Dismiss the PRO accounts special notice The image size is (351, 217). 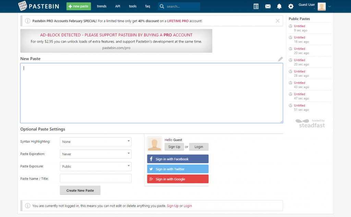pyautogui.click(x=278, y=21)
